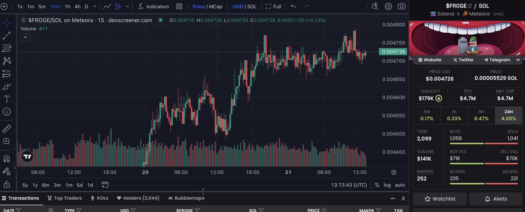The width and height of the screenshot is (525, 212).
Task: Switch chart to Price view
Action: (x=199, y=7)
